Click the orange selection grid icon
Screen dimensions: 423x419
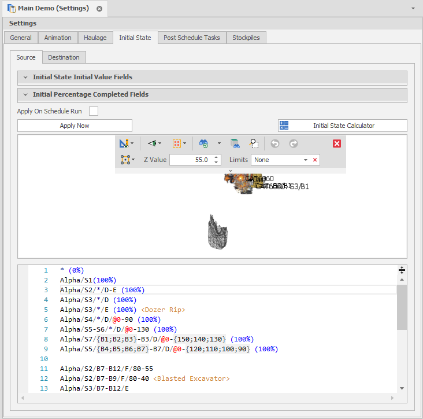177,143
